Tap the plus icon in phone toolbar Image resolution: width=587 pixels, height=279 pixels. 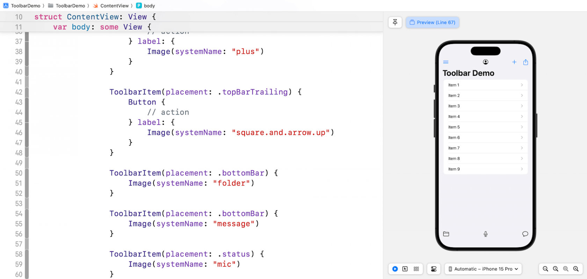click(514, 62)
